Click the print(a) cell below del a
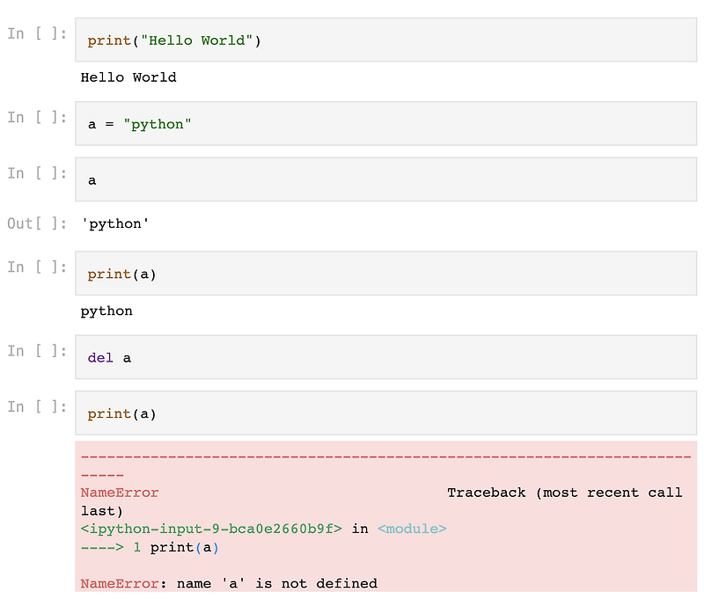This screenshot has width=704, height=599. 385,413
